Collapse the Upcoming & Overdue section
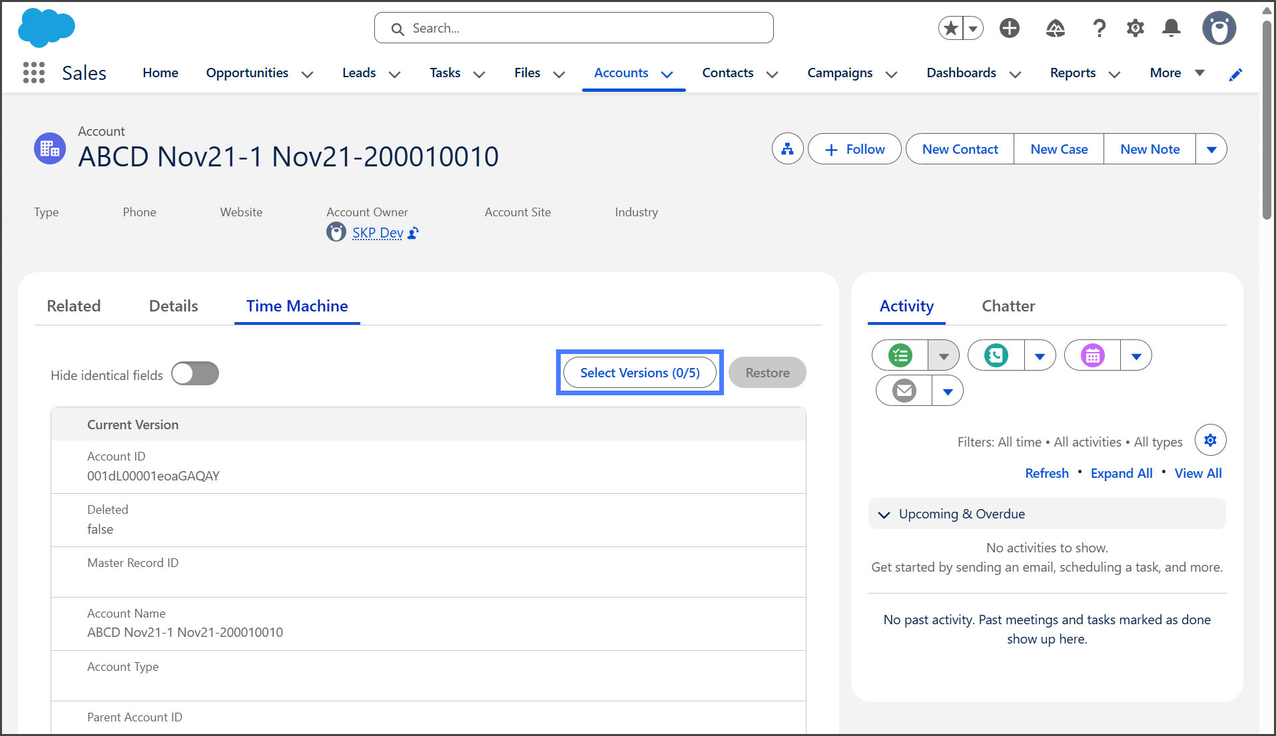The image size is (1276, 736). coord(884,514)
